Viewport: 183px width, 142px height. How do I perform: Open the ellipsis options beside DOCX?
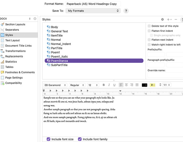(35, 18)
